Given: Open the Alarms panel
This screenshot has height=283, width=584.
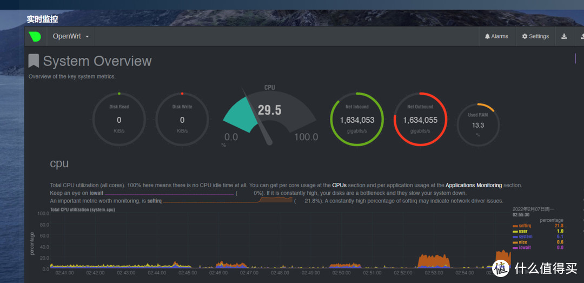Looking at the screenshot, I should pyautogui.click(x=496, y=36).
